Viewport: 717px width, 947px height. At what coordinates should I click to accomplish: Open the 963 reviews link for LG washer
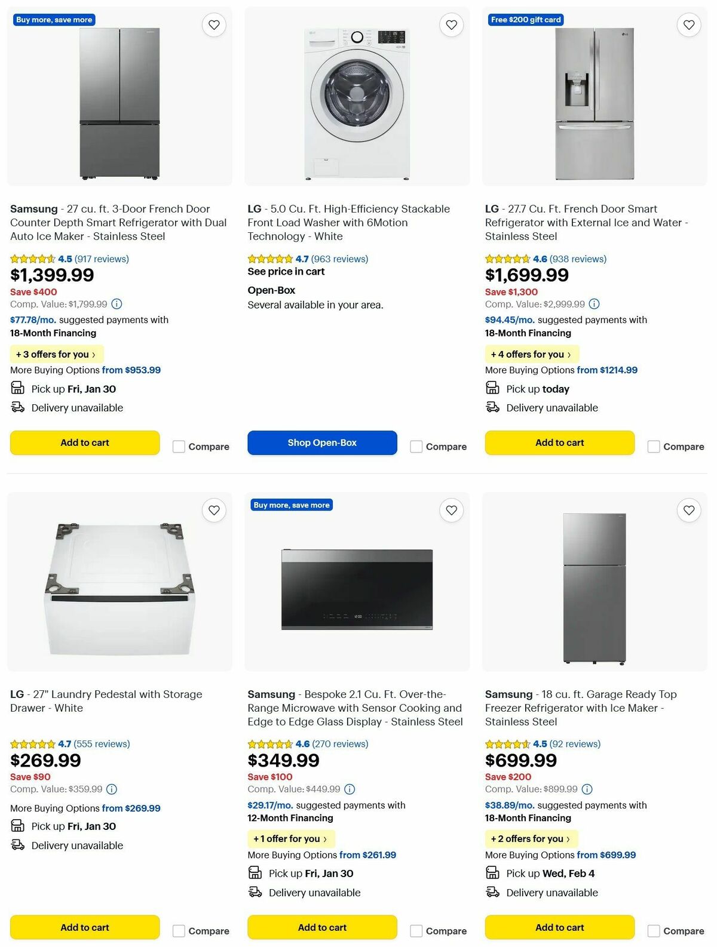[338, 259]
